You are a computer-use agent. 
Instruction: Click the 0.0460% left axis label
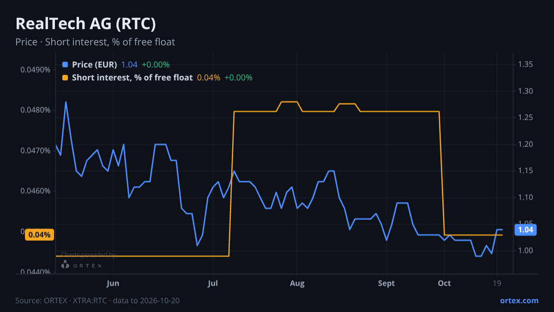click(36, 191)
